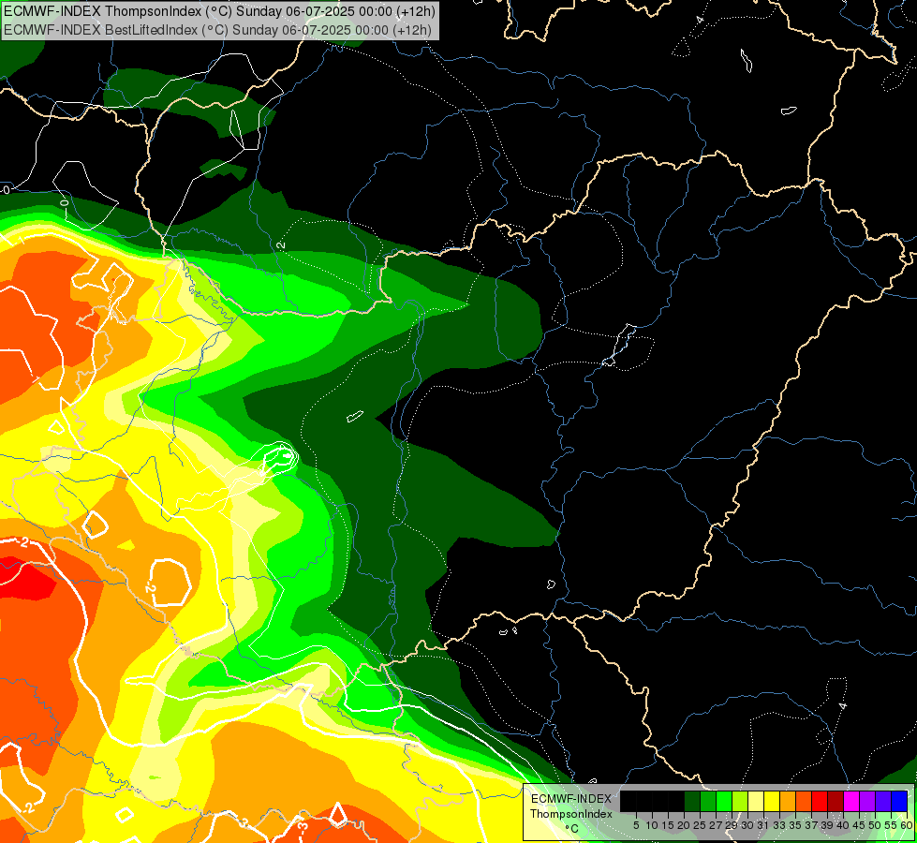The image size is (917, 843).
Task: Select the red-orange 35–37 legend swatch
Action: point(804,802)
